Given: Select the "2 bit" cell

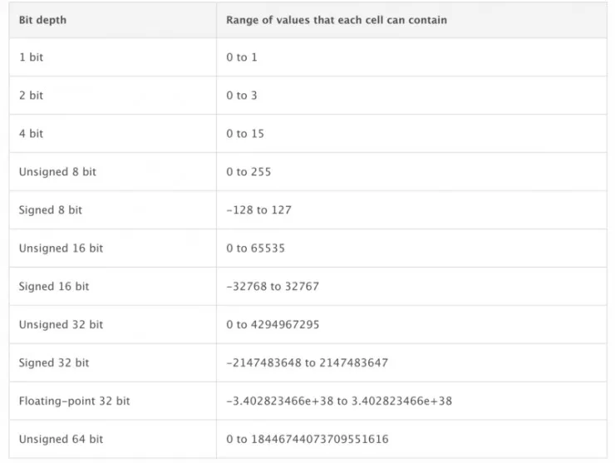Looking at the screenshot, I should (x=31, y=96).
